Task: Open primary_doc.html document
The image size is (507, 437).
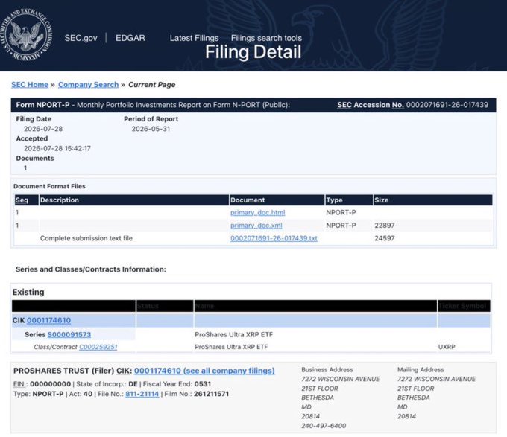Action: click(x=258, y=212)
